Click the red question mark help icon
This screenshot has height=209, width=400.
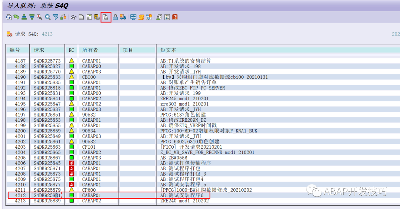(175, 17)
